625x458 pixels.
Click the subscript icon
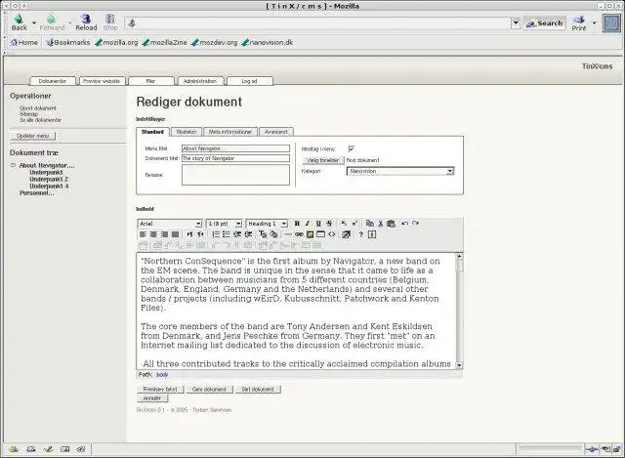pos(344,224)
